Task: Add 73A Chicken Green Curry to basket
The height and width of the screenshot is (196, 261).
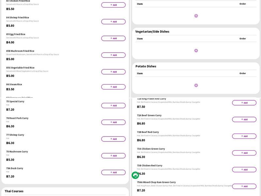Action: pos(244,153)
